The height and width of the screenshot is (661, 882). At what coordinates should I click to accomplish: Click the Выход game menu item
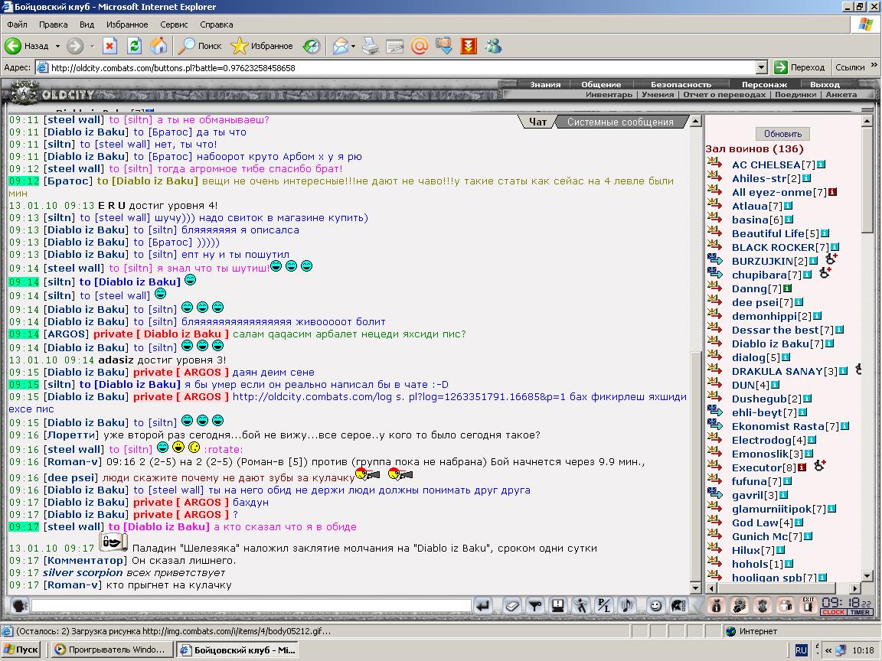(825, 84)
